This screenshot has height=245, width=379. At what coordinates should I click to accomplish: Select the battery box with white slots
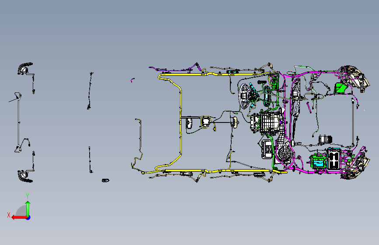334,159
